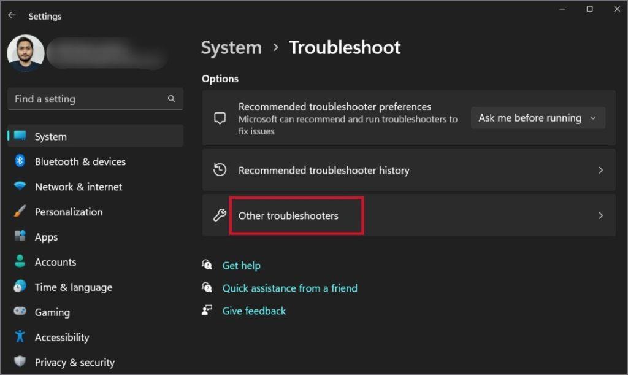Open Ask me before running dropdown
The image size is (628, 375).
coord(538,118)
